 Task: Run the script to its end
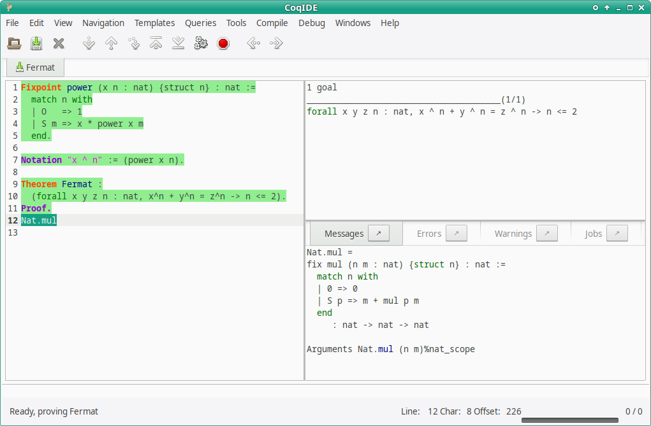tap(178, 43)
